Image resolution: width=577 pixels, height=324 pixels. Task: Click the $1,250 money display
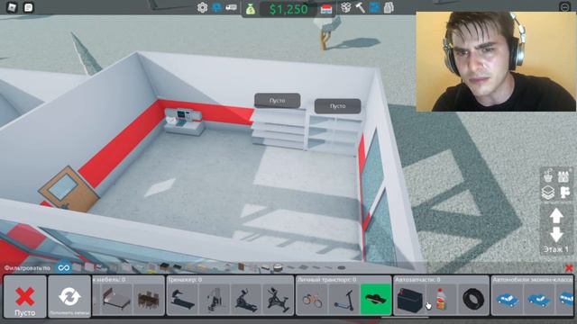point(288,9)
